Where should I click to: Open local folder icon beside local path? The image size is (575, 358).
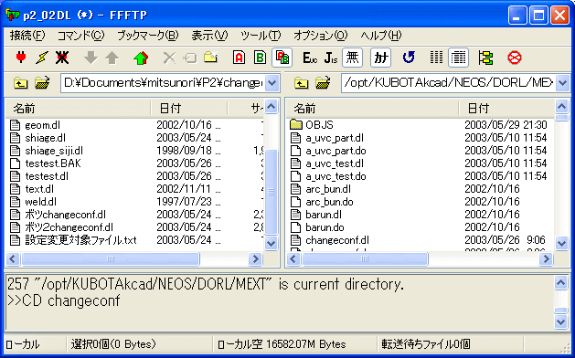[x=43, y=83]
